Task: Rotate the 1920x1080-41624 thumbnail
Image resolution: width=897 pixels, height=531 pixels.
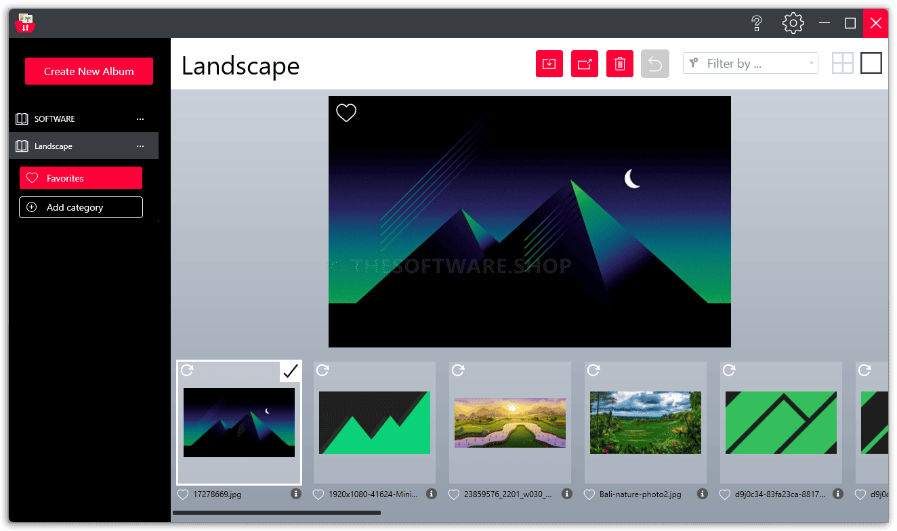Action: [x=323, y=370]
